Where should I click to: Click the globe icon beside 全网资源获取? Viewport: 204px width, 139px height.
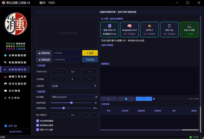click(5, 55)
